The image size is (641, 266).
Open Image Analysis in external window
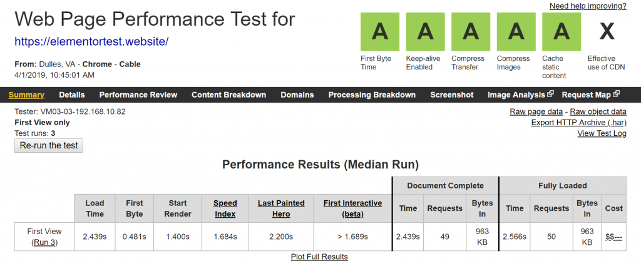click(520, 95)
